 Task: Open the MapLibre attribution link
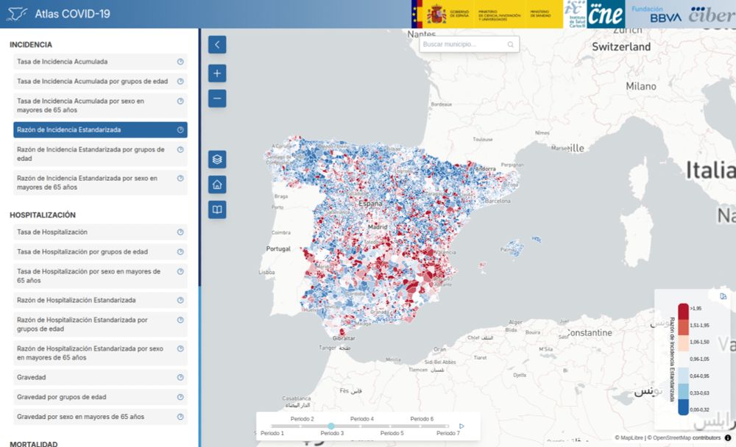click(631, 437)
